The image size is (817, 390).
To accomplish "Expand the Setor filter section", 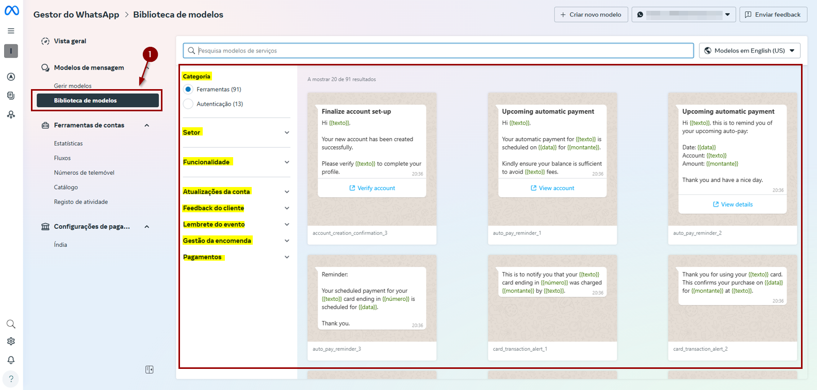I will tap(287, 132).
